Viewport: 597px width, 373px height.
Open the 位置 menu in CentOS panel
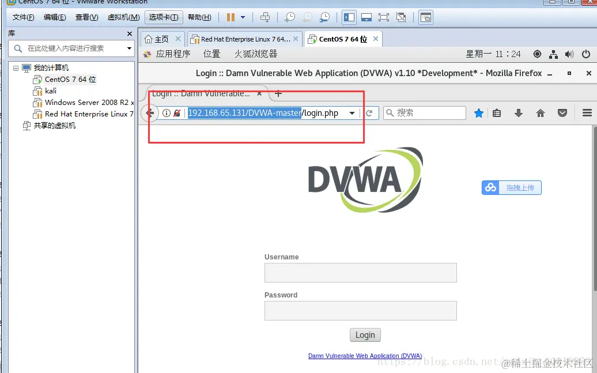coord(211,54)
